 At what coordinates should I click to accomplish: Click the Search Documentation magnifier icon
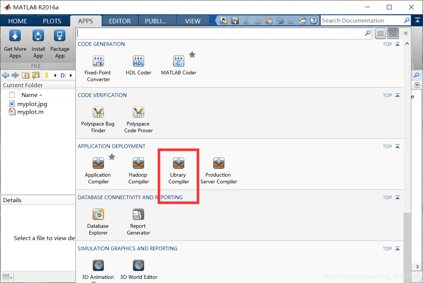pyautogui.click(x=407, y=20)
